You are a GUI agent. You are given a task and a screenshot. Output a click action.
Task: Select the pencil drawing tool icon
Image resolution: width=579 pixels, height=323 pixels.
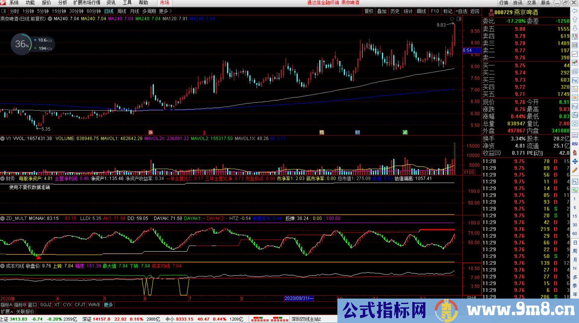click(x=574, y=170)
